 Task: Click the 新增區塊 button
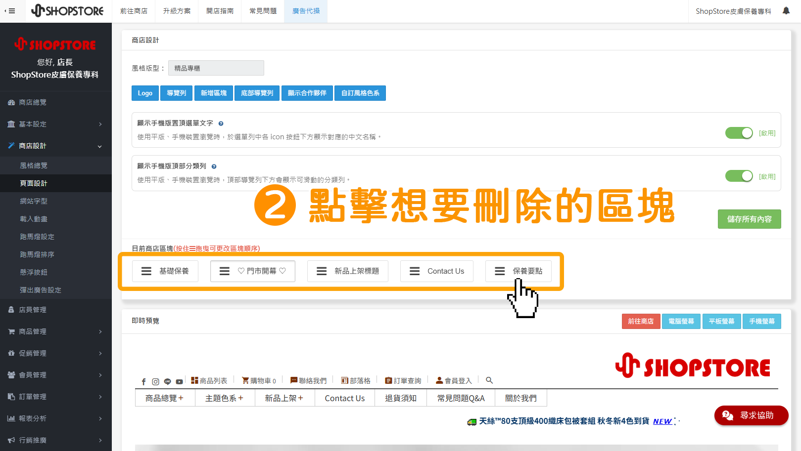pyautogui.click(x=214, y=93)
